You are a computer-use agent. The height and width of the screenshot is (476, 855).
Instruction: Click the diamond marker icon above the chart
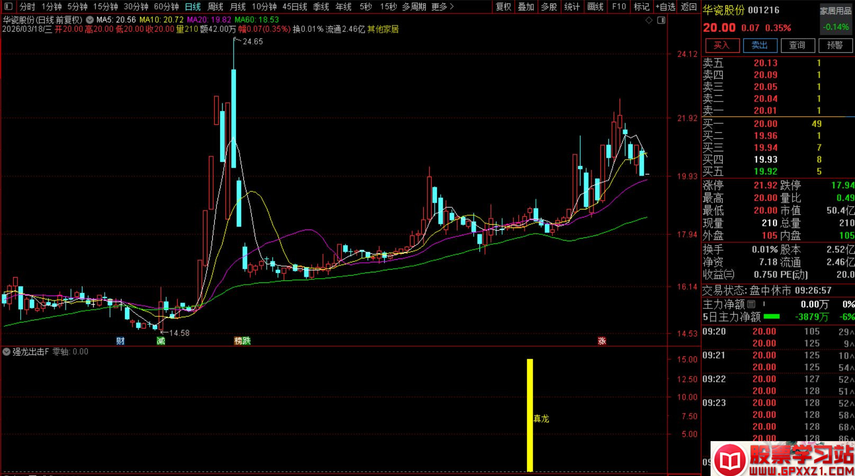pos(649,20)
